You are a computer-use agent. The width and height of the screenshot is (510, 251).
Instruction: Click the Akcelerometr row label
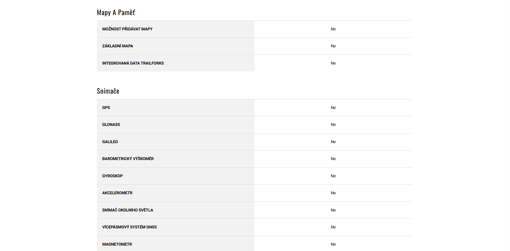coord(117,193)
